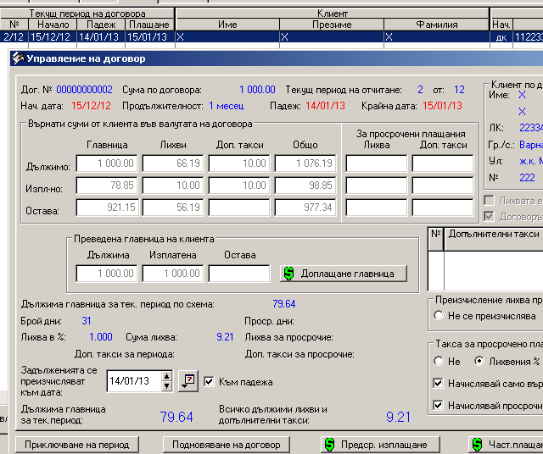Click green dollar icon on Част.плащане button
Screen dimensions: 543x454
coord(477,445)
